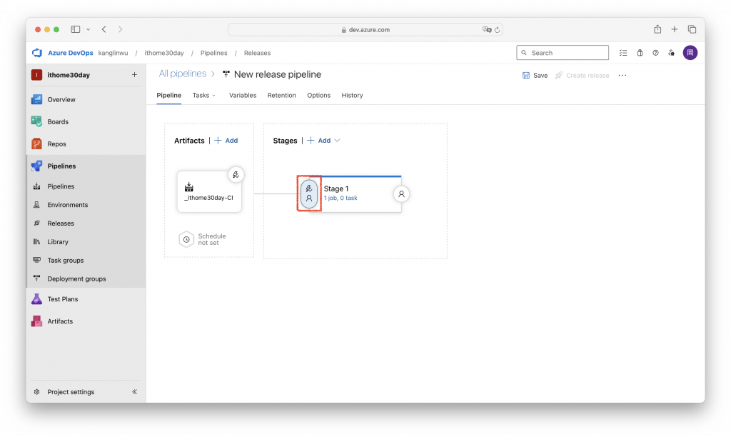The image size is (731, 437).
Task: Open the ithome30day project tile
Action: (37, 75)
